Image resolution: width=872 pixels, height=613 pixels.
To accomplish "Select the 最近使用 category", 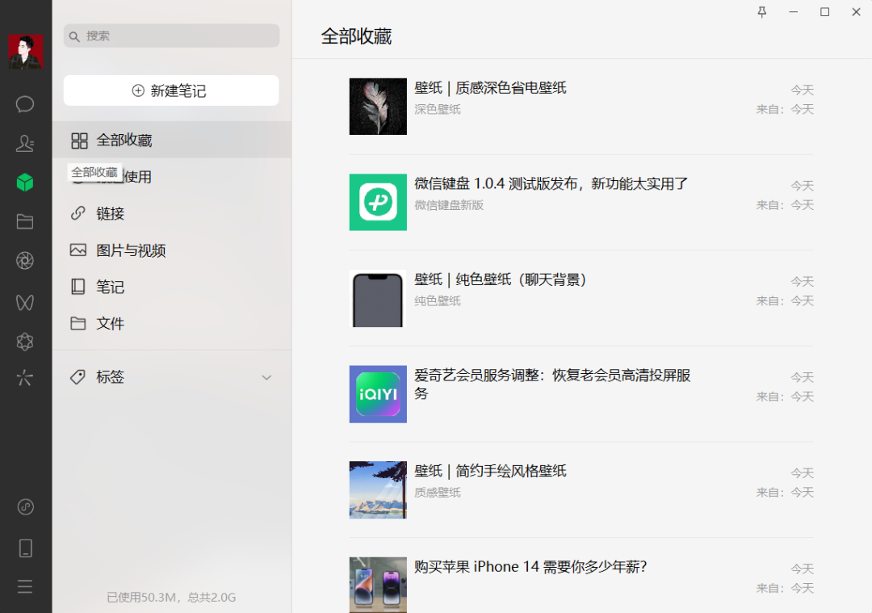I will point(172,177).
